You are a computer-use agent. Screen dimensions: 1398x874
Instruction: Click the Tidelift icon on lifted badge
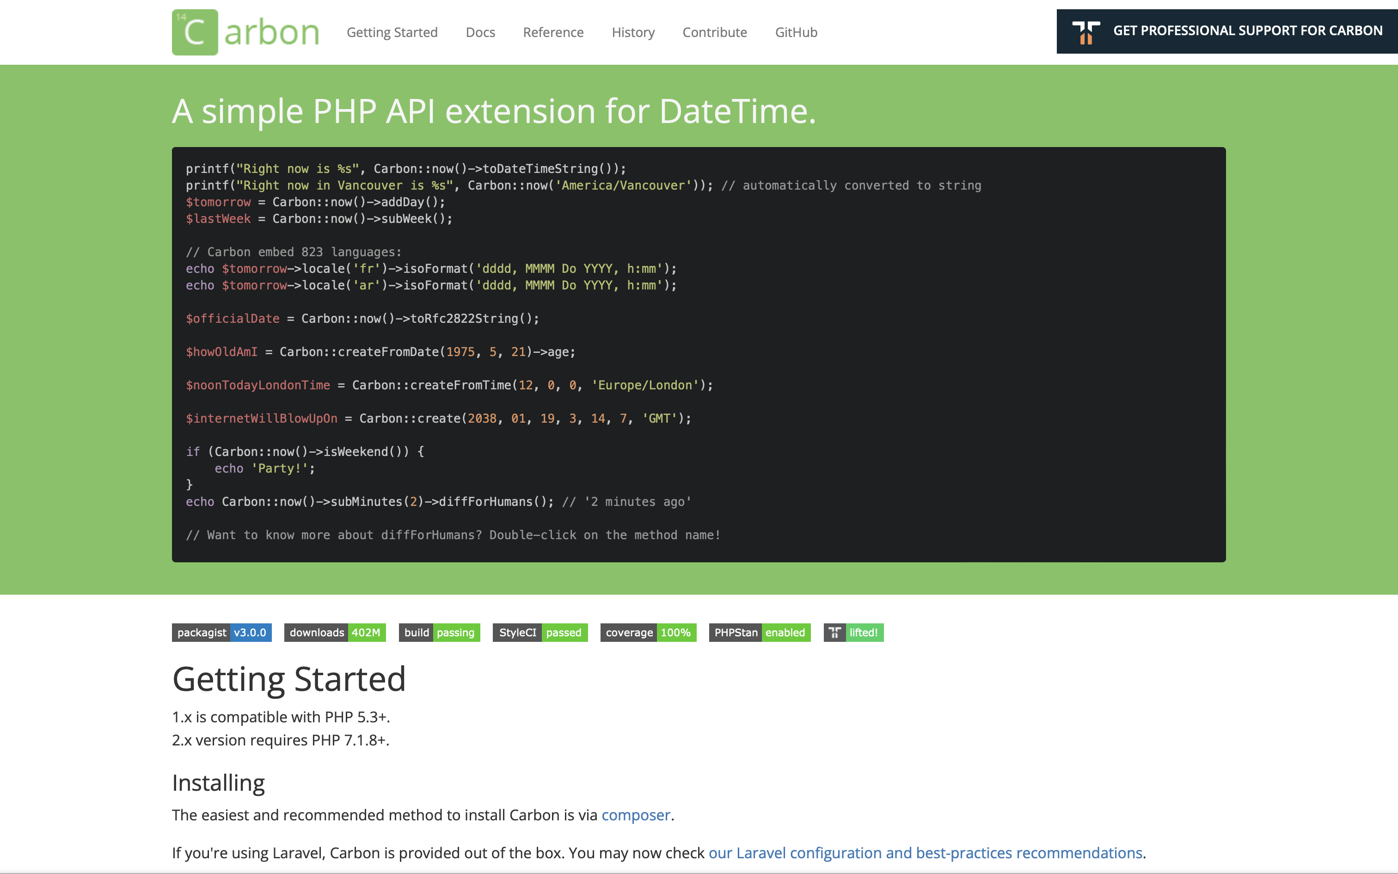[x=834, y=633]
